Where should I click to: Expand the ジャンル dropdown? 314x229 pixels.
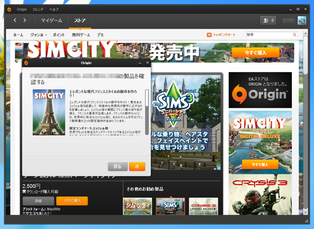(x=38, y=35)
